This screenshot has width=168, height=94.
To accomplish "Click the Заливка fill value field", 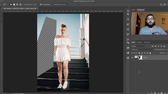I will (x=167, y=53).
